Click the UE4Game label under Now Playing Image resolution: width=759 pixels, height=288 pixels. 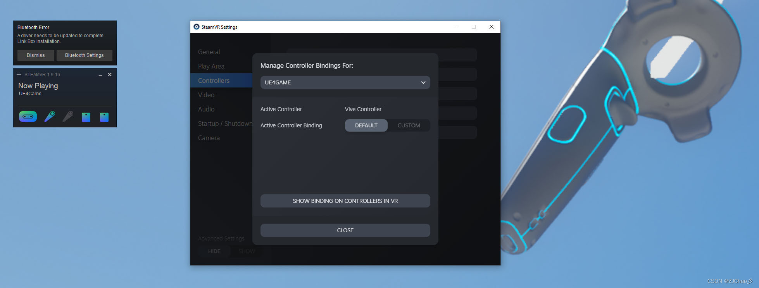30,94
